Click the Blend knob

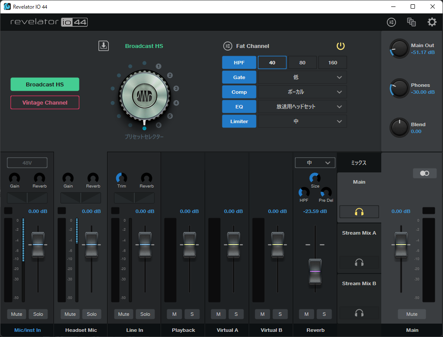click(x=399, y=127)
